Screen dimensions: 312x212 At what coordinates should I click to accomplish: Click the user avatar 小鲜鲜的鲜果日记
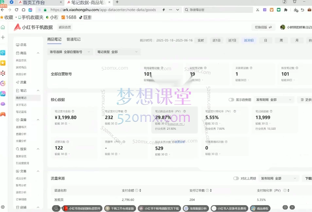pyautogui.click(x=282, y=27)
